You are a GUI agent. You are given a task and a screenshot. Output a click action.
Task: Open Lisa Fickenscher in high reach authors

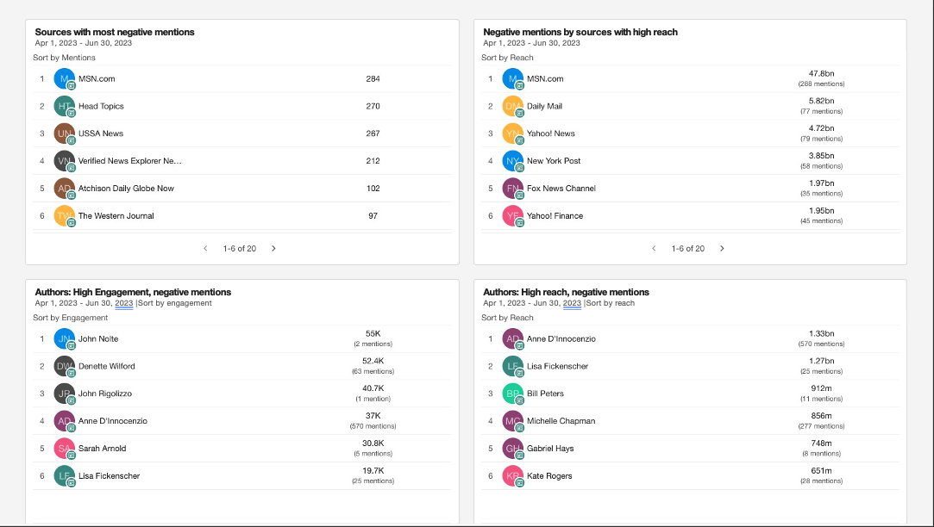[557, 366]
